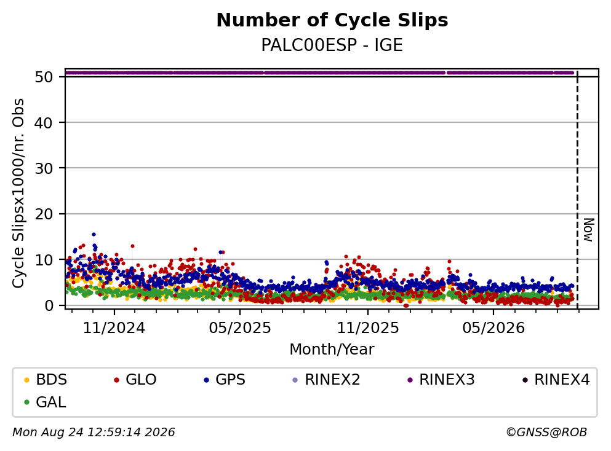Click the 05/2025 x-axis tick label

[240, 328]
